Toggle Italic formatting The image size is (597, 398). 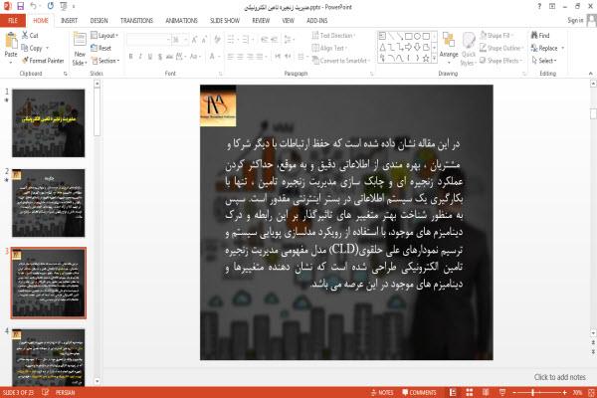pyautogui.click(x=140, y=57)
